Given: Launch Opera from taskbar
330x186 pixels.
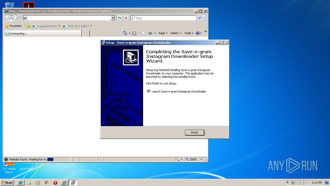Looking at the screenshot, I should point(55,183).
